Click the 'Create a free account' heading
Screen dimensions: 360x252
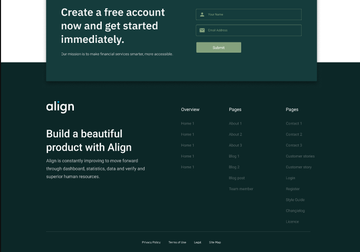pos(113,26)
